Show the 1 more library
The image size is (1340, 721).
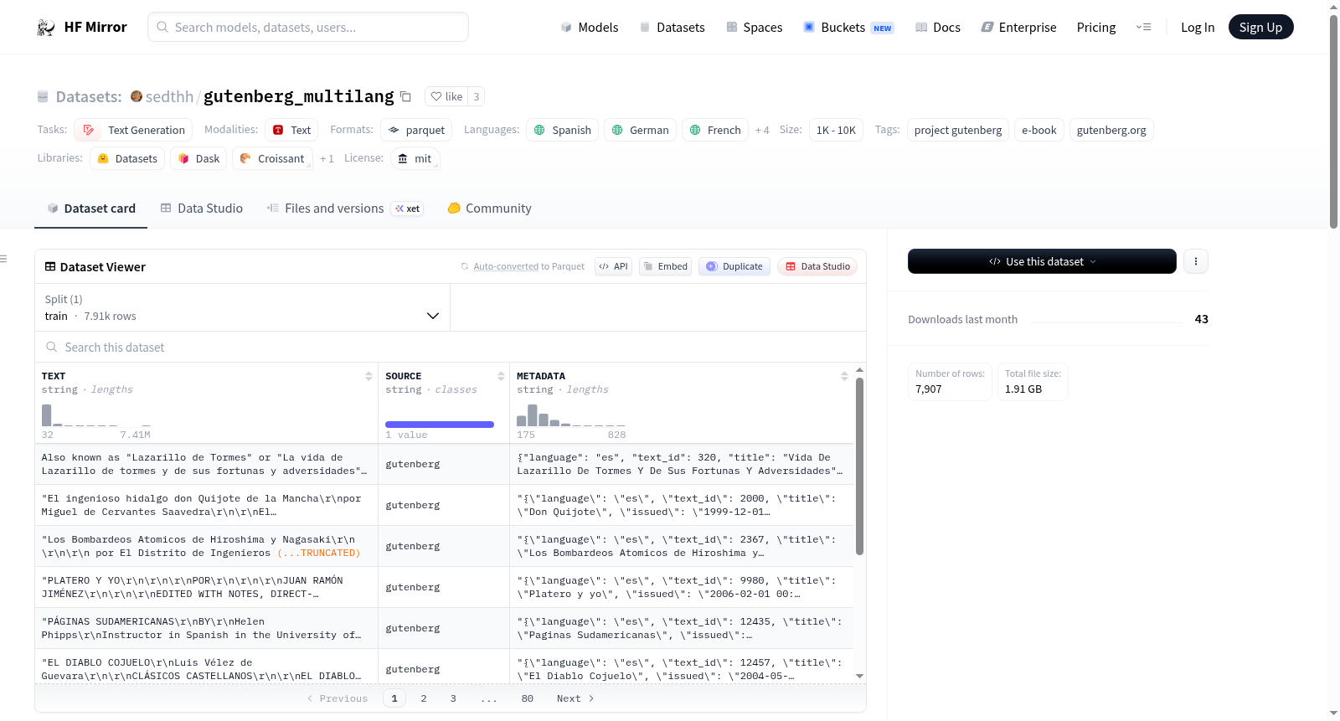point(327,159)
